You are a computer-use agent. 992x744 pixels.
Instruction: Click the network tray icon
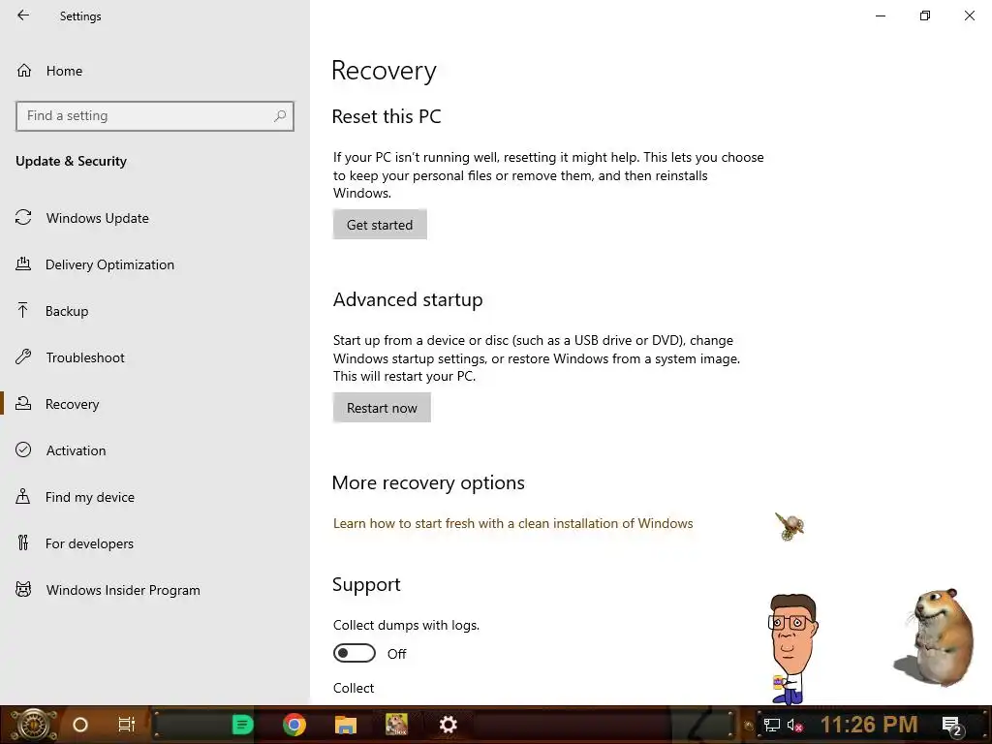pyautogui.click(x=772, y=726)
